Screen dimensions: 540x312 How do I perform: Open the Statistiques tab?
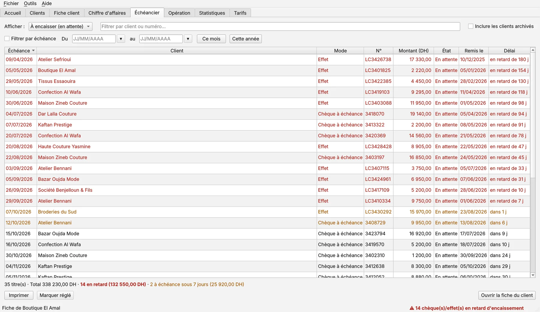click(212, 13)
